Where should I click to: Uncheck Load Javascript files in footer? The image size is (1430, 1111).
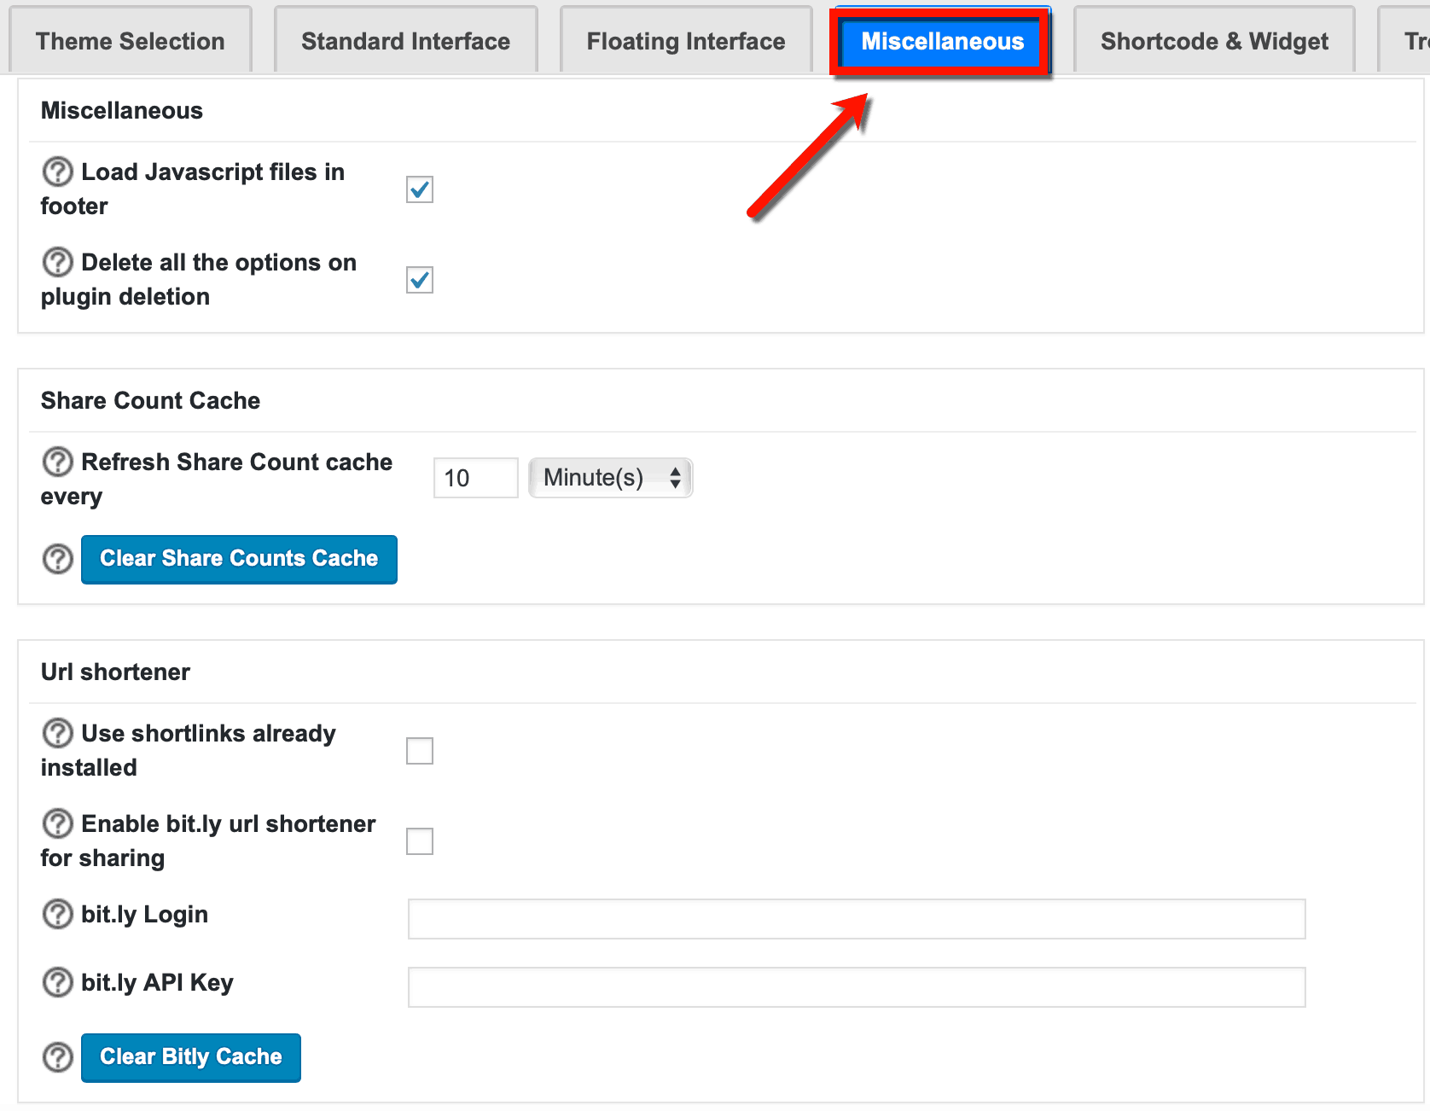click(420, 189)
